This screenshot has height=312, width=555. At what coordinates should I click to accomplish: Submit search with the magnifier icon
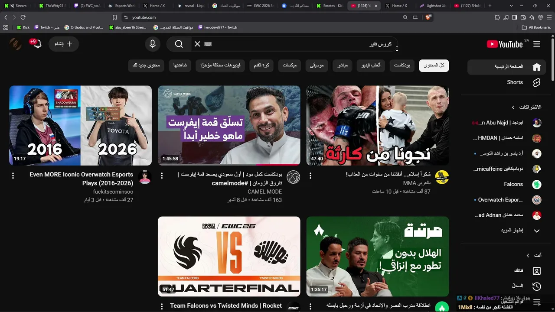(179, 44)
